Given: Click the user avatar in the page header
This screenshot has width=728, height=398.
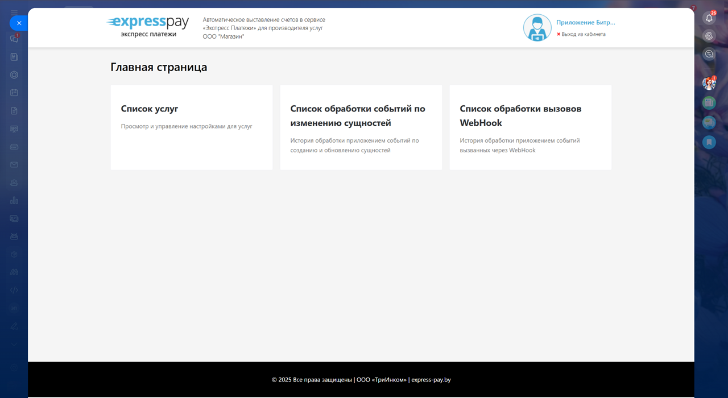Looking at the screenshot, I should [537, 28].
